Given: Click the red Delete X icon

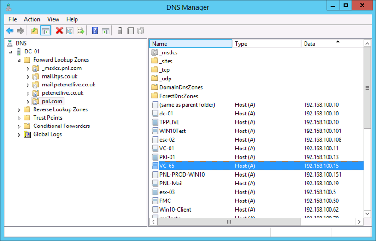Looking at the screenshot, I should [x=59, y=31].
